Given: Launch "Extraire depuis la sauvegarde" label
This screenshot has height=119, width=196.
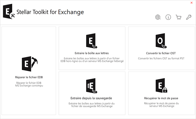Looking at the screenshot, I should 92,98.
